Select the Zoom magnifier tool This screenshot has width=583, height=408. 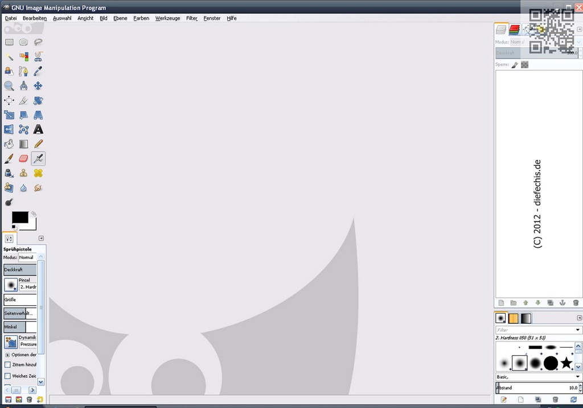(x=9, y=86)
